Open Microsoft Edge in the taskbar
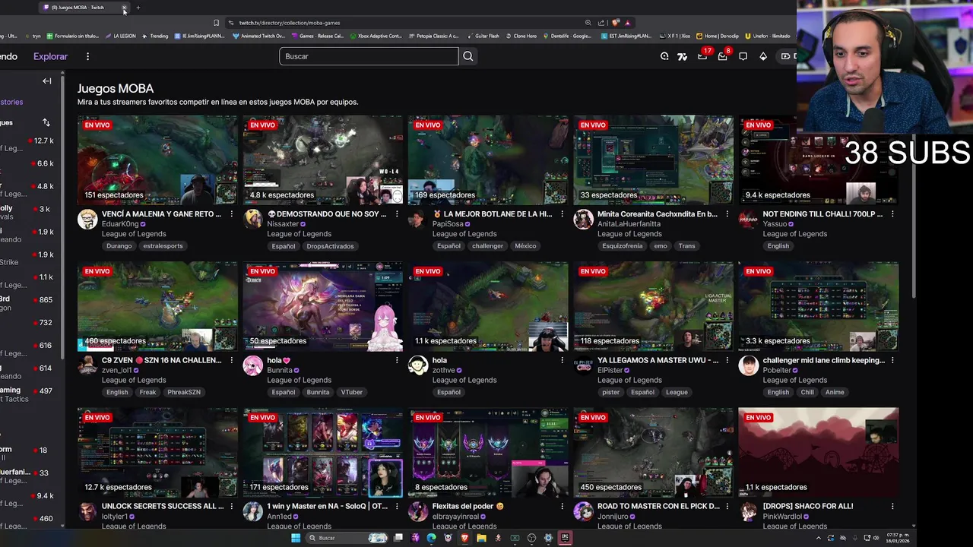 tap(431, 538)
